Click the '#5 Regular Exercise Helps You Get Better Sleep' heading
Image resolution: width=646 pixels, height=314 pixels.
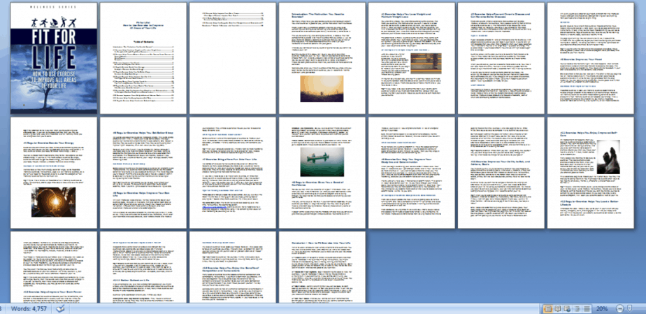[x=143, y=133]
